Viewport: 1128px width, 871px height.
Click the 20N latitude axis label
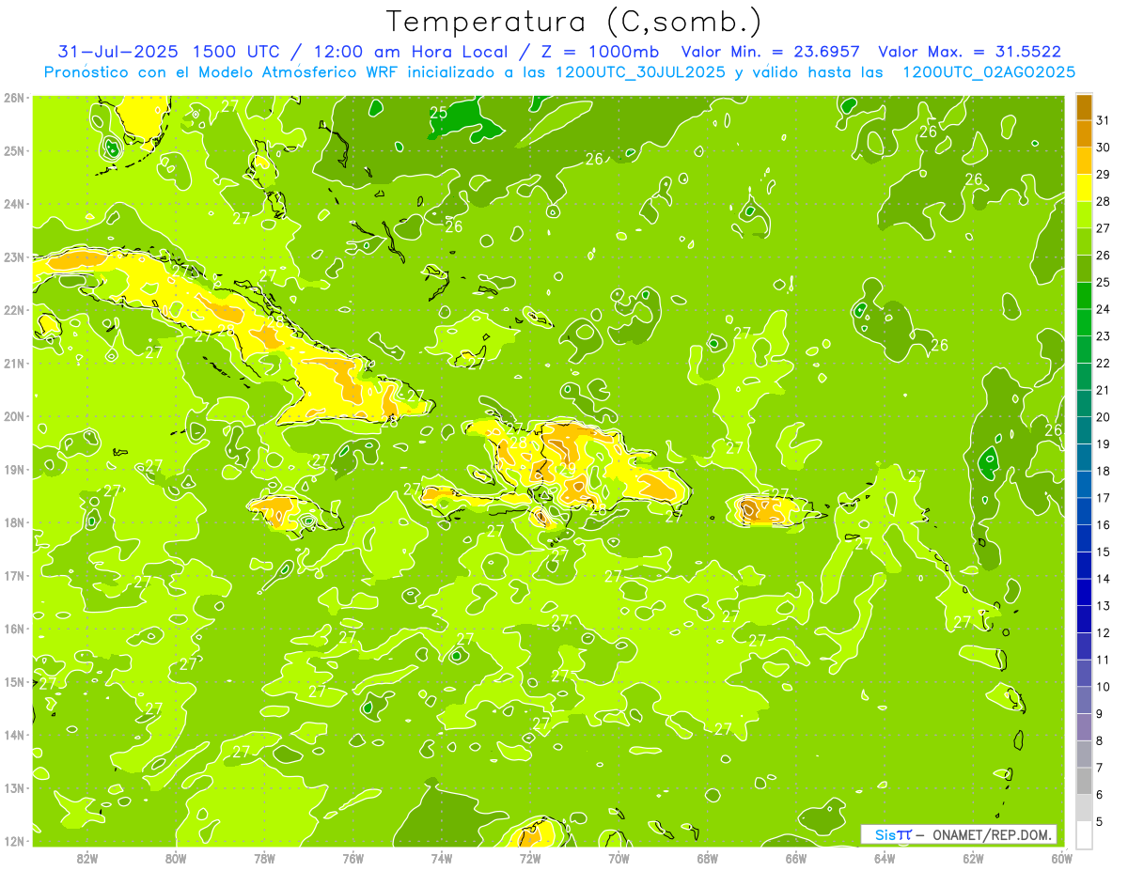[x=13, y=416]
